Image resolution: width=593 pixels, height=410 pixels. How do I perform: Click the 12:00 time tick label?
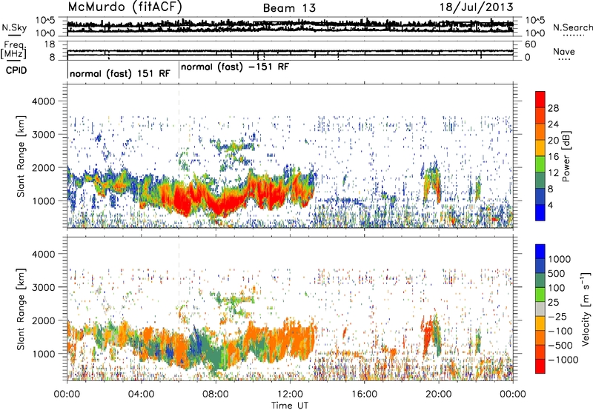point(290,394)
